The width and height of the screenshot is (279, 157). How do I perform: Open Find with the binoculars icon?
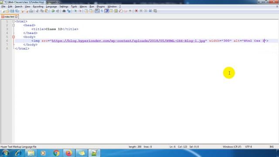point(64,11)
